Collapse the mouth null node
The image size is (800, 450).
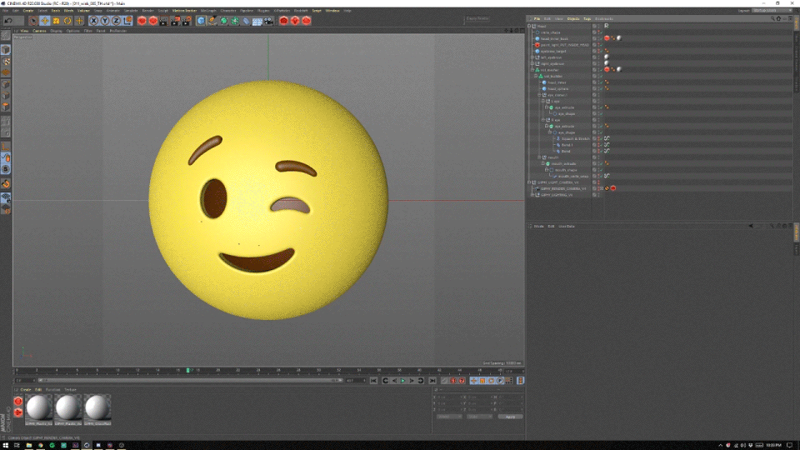(x=540, y=157)
